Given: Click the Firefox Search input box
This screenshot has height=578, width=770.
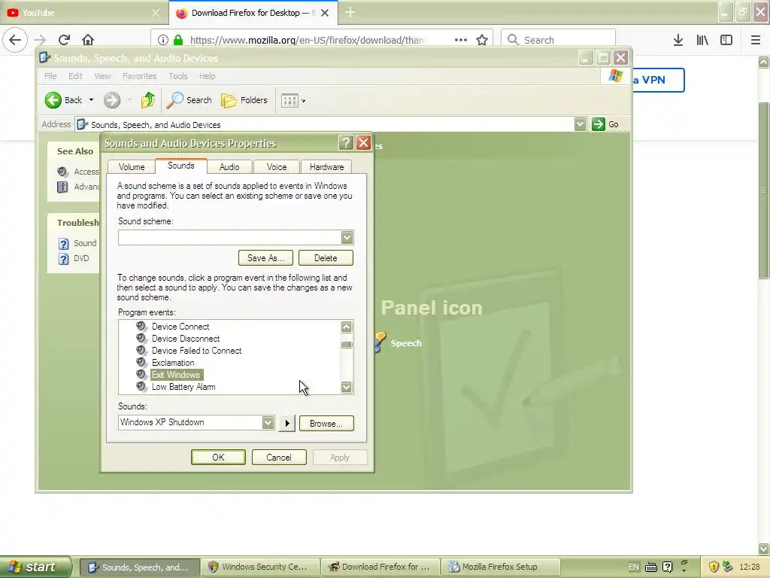Looking at the screenshot, I should [x=558, y=40].
